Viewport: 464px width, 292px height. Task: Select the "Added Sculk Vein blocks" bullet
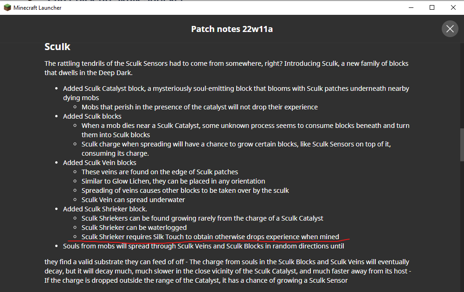pyautogui.click(x=100, y=163)
